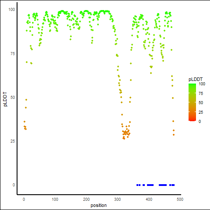Click the pLDDT legend gradient color bar
This screenshot has width=210, height=210.
pyautogui.click(x=192, y=102)
